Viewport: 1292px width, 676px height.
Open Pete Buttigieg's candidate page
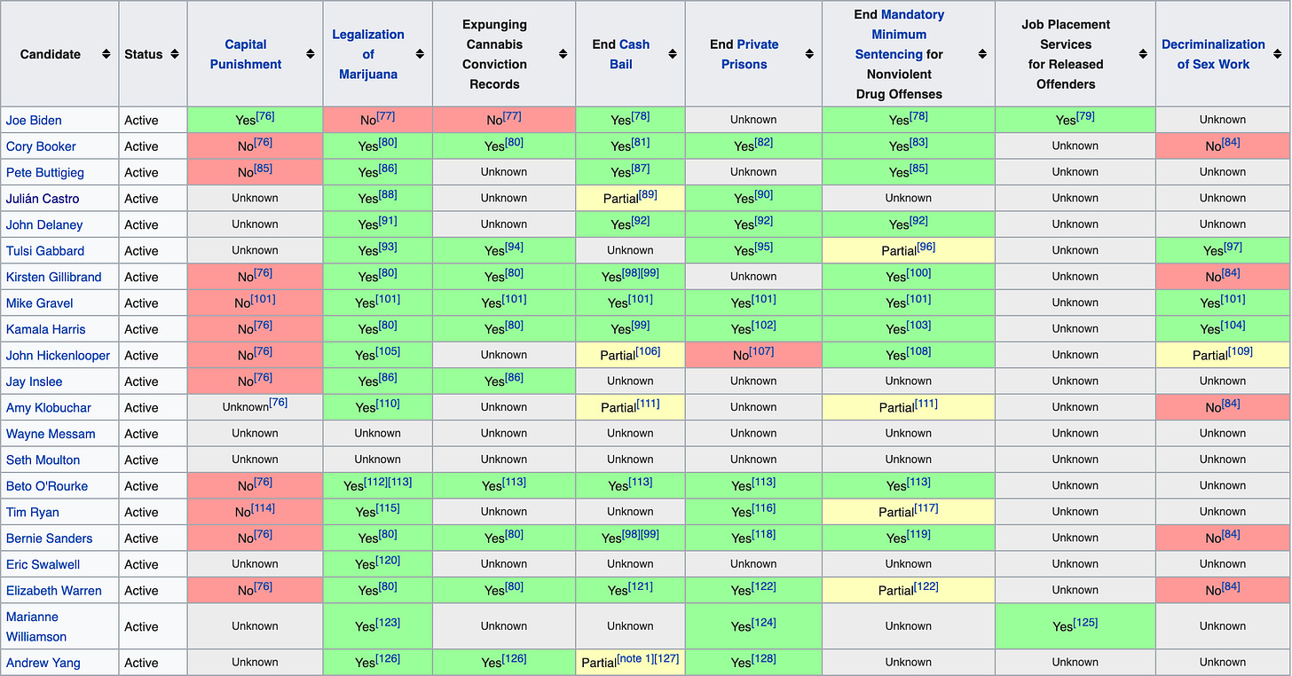44,172
